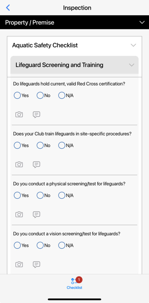Open camera for site-specific procedures question
Viewport: 149px width, 303px height.
19,165
